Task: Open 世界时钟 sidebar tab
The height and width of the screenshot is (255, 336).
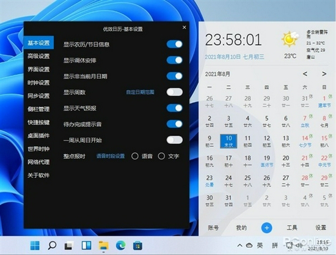Action: [x=38, y=149]
